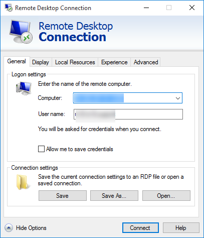Enable Allow me to save credentials
The height and width of the screenshot is (238, 204).
point(41,149)
